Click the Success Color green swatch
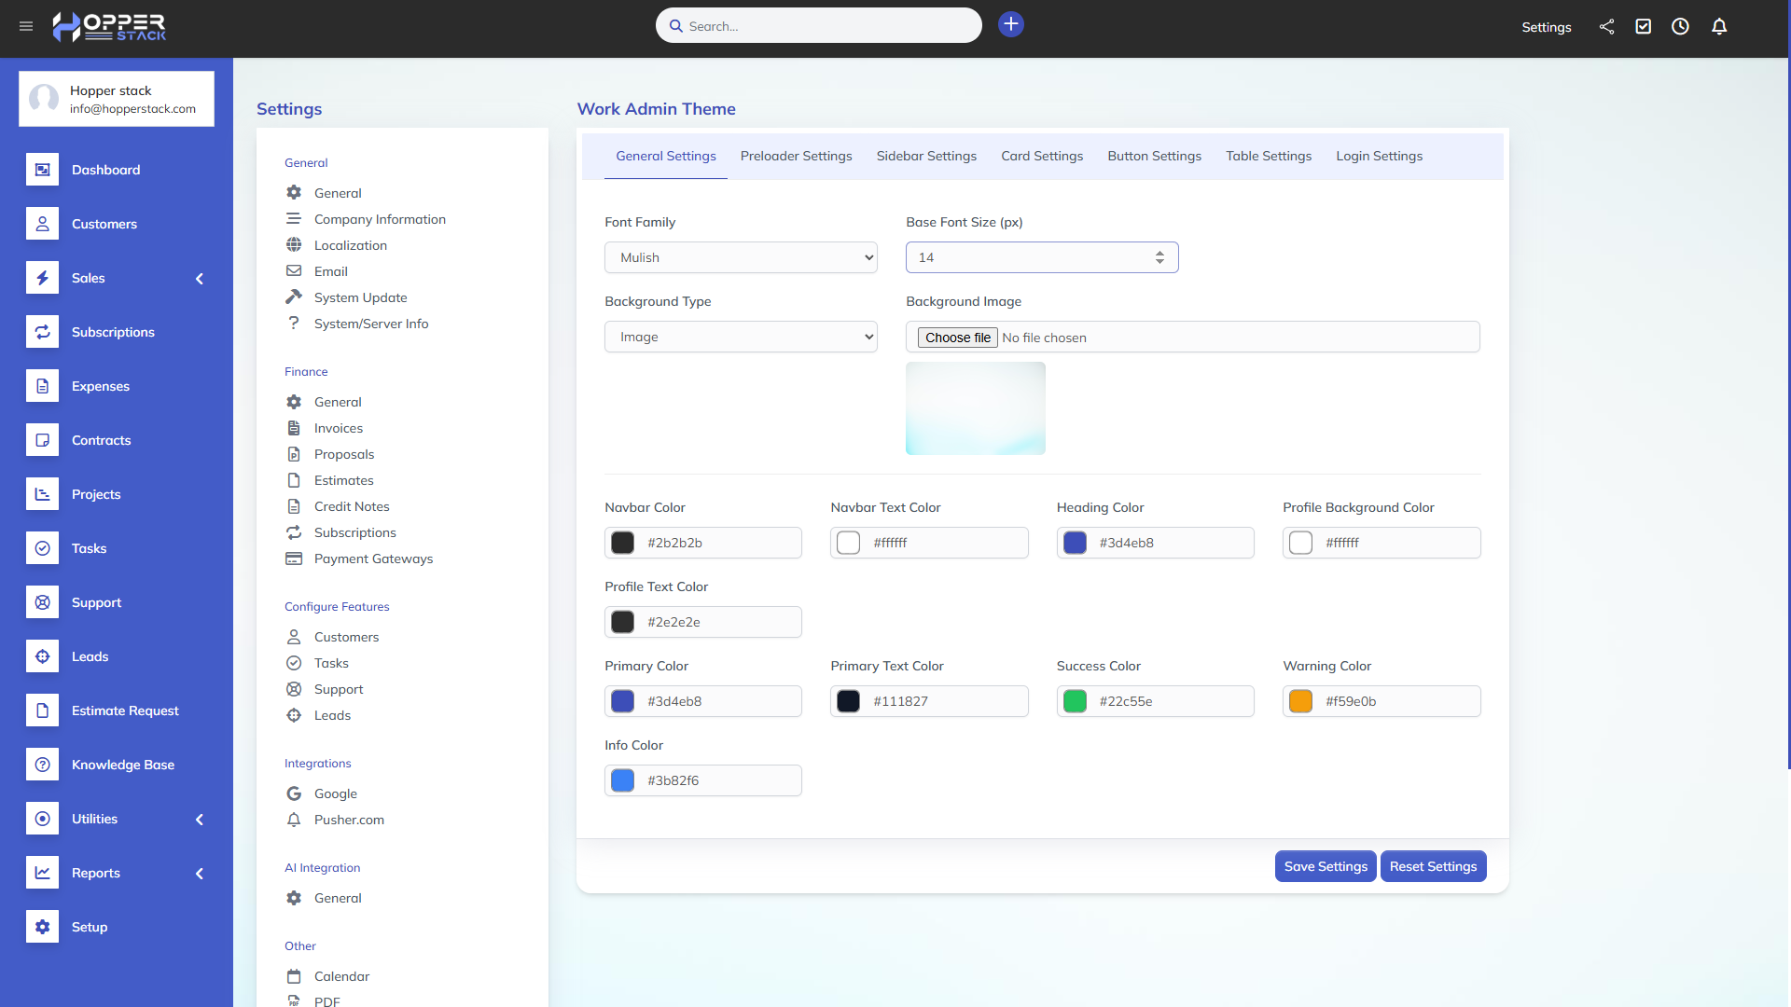Viewport: 1791px width, 1007px height. click(1075, 701)
